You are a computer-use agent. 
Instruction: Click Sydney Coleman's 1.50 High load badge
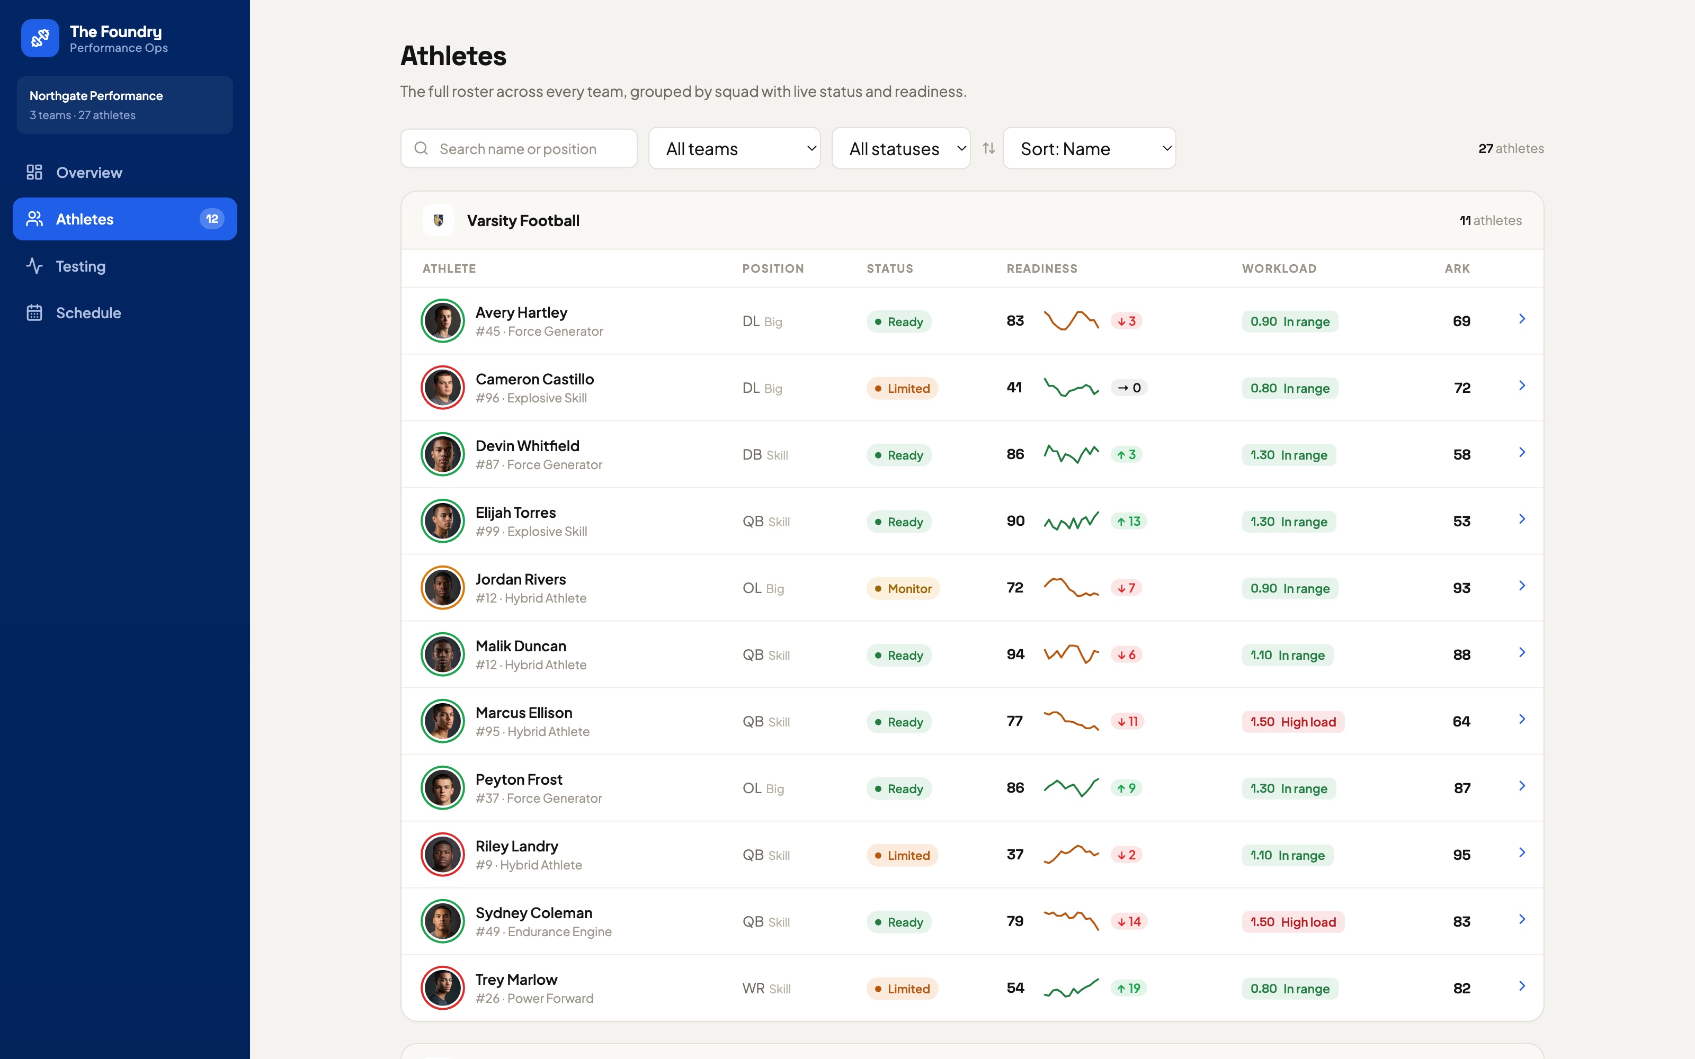(1293, 922)
